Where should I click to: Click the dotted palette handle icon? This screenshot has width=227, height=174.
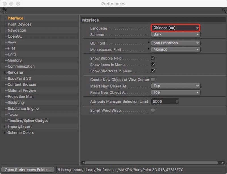(4, 10)
